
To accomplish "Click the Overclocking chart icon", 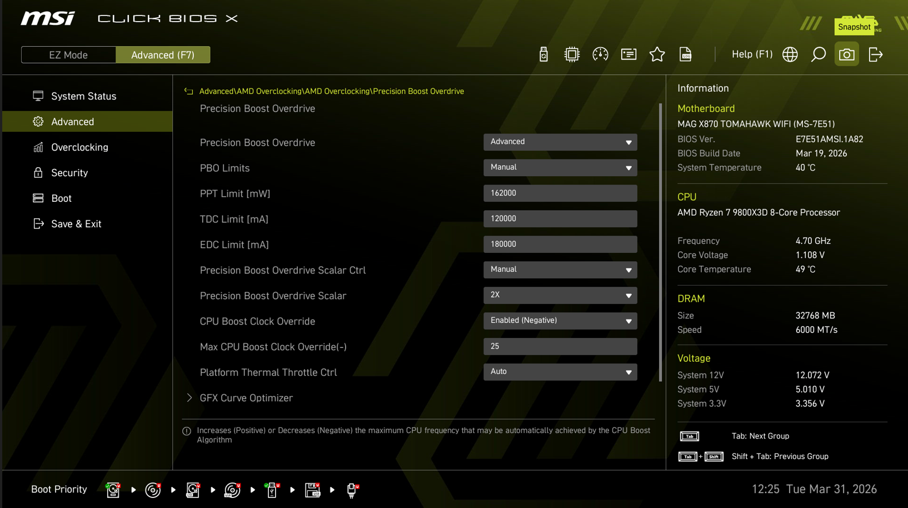I will click(38, 147).
